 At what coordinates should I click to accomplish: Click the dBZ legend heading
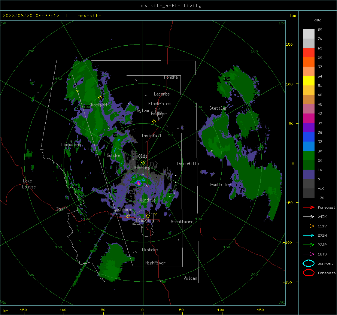318,20
